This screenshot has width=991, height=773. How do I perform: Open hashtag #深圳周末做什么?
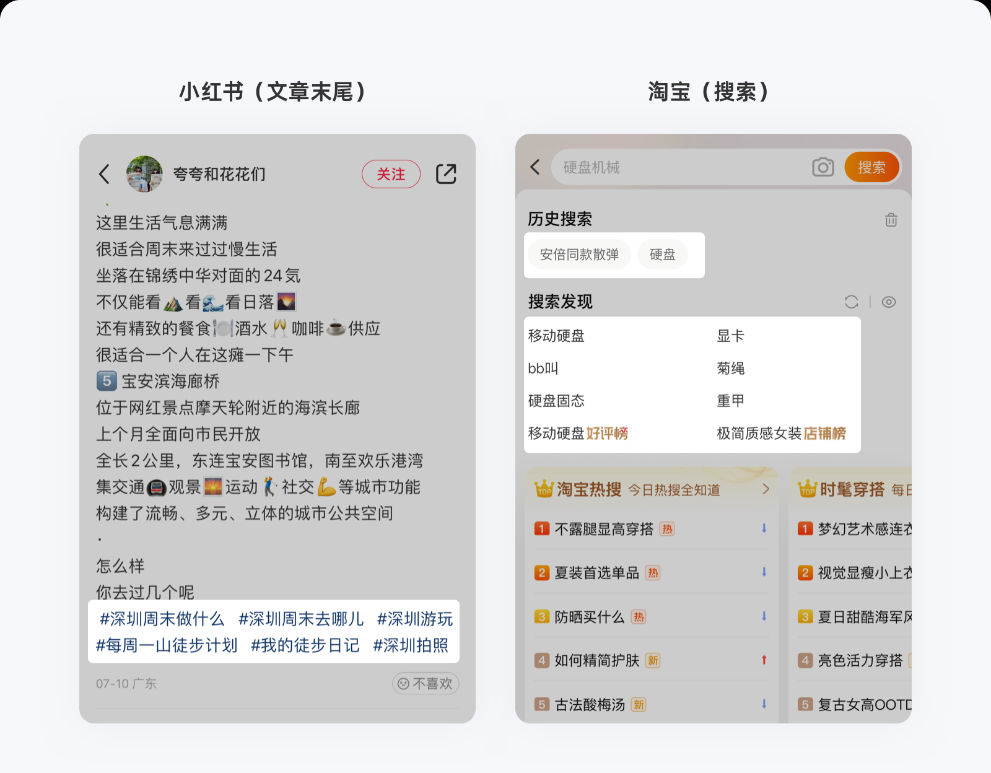[162, 619]
